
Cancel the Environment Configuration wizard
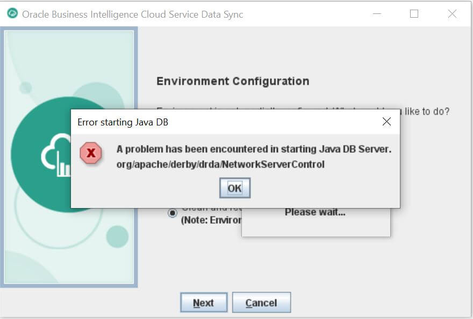[261, 302]
